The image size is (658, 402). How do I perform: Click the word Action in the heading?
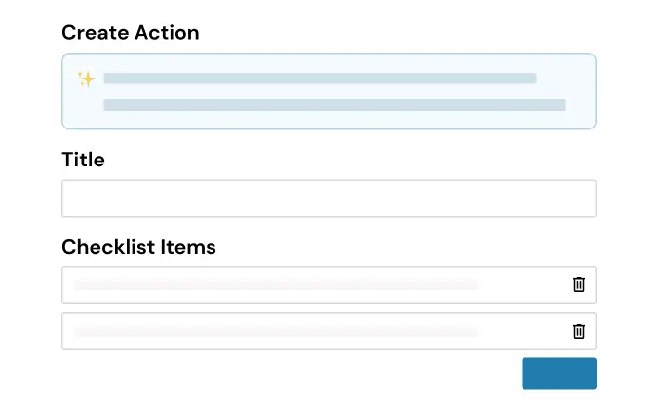point(167,33)
